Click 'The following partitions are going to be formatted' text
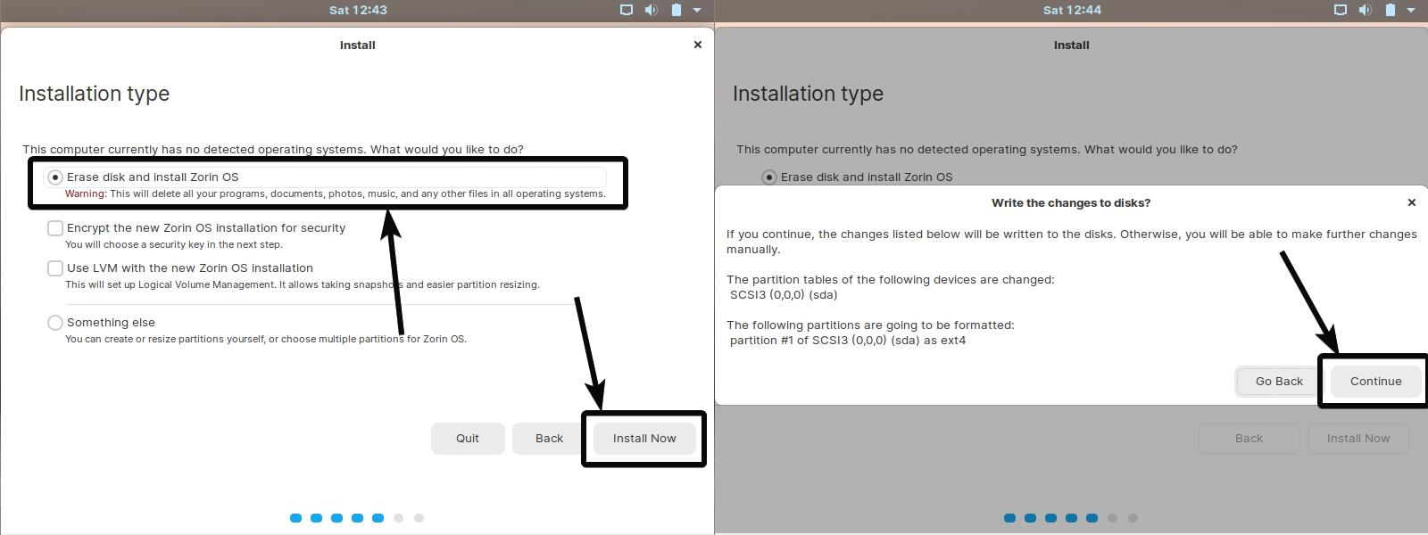The height and width of the screenshot is (535, 1428). [870, 325]
